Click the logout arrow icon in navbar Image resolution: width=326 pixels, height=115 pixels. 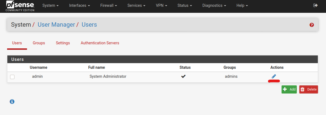[x=315, y=5]
